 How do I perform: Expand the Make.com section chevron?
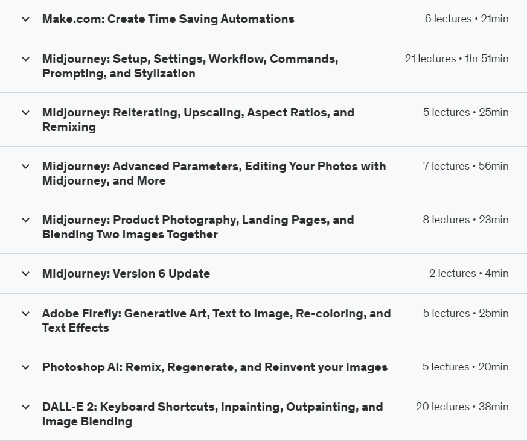coord(25,19)
